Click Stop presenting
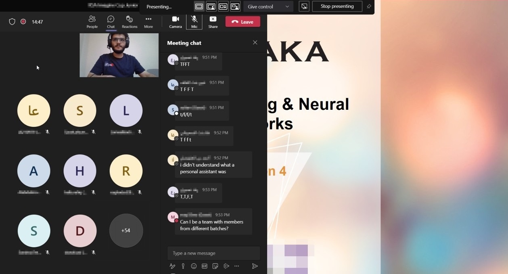Screen dimensions: 508x274 click(337, 6)
